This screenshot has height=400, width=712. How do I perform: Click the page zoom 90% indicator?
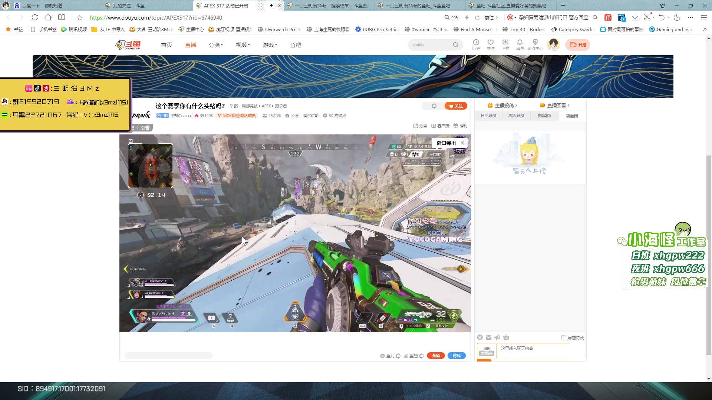click(452, 17)
